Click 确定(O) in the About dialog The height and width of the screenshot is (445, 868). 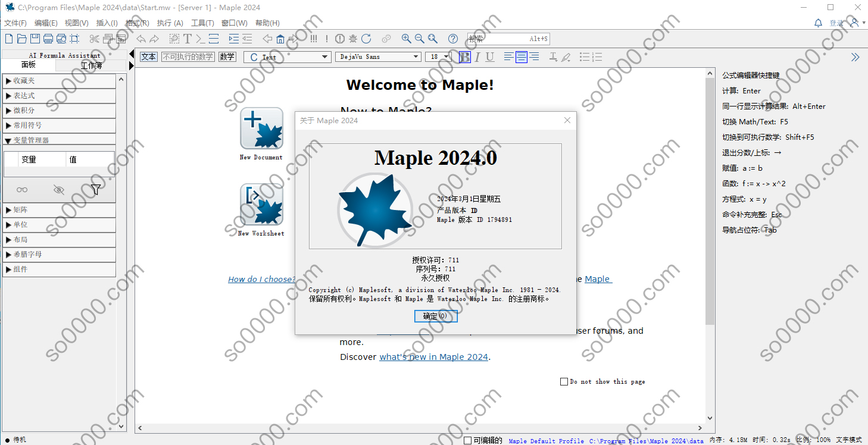(435, 316)
